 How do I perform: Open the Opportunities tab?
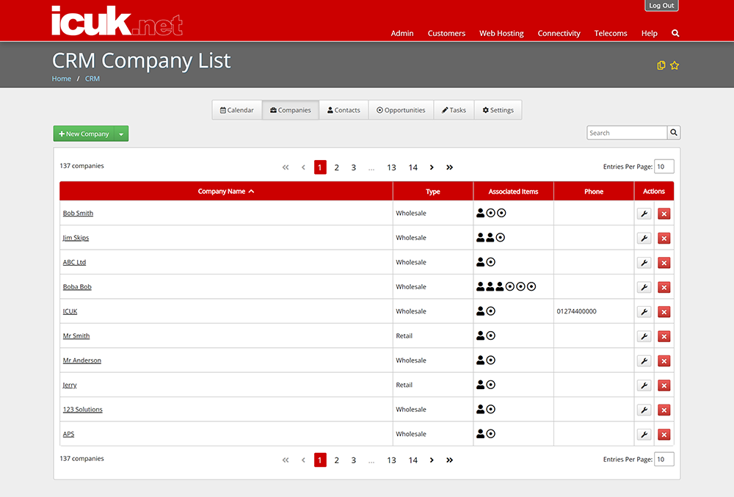pos(401,110)
